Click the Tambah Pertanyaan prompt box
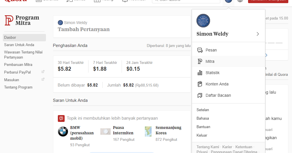Image resolution: width=292 pixels, height=153 pixels. (122, 27)
